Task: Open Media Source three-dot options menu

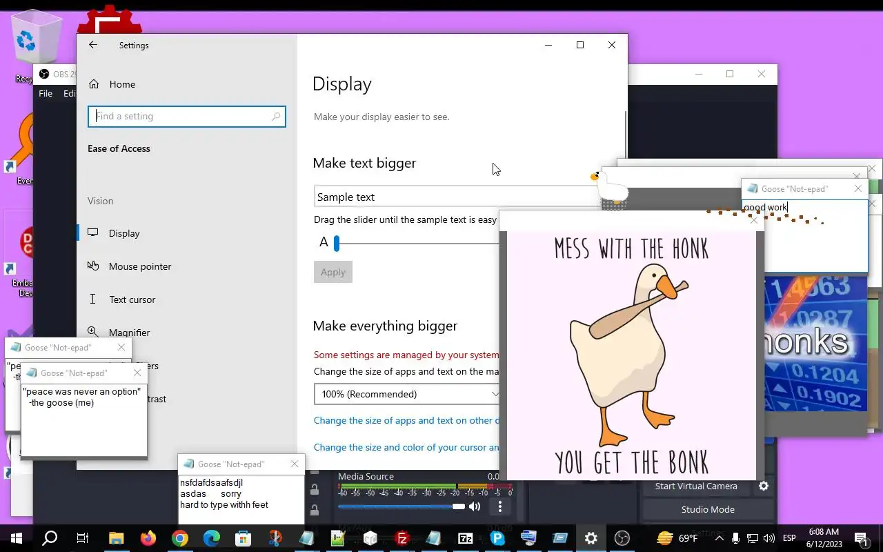Action: point(500,506)
